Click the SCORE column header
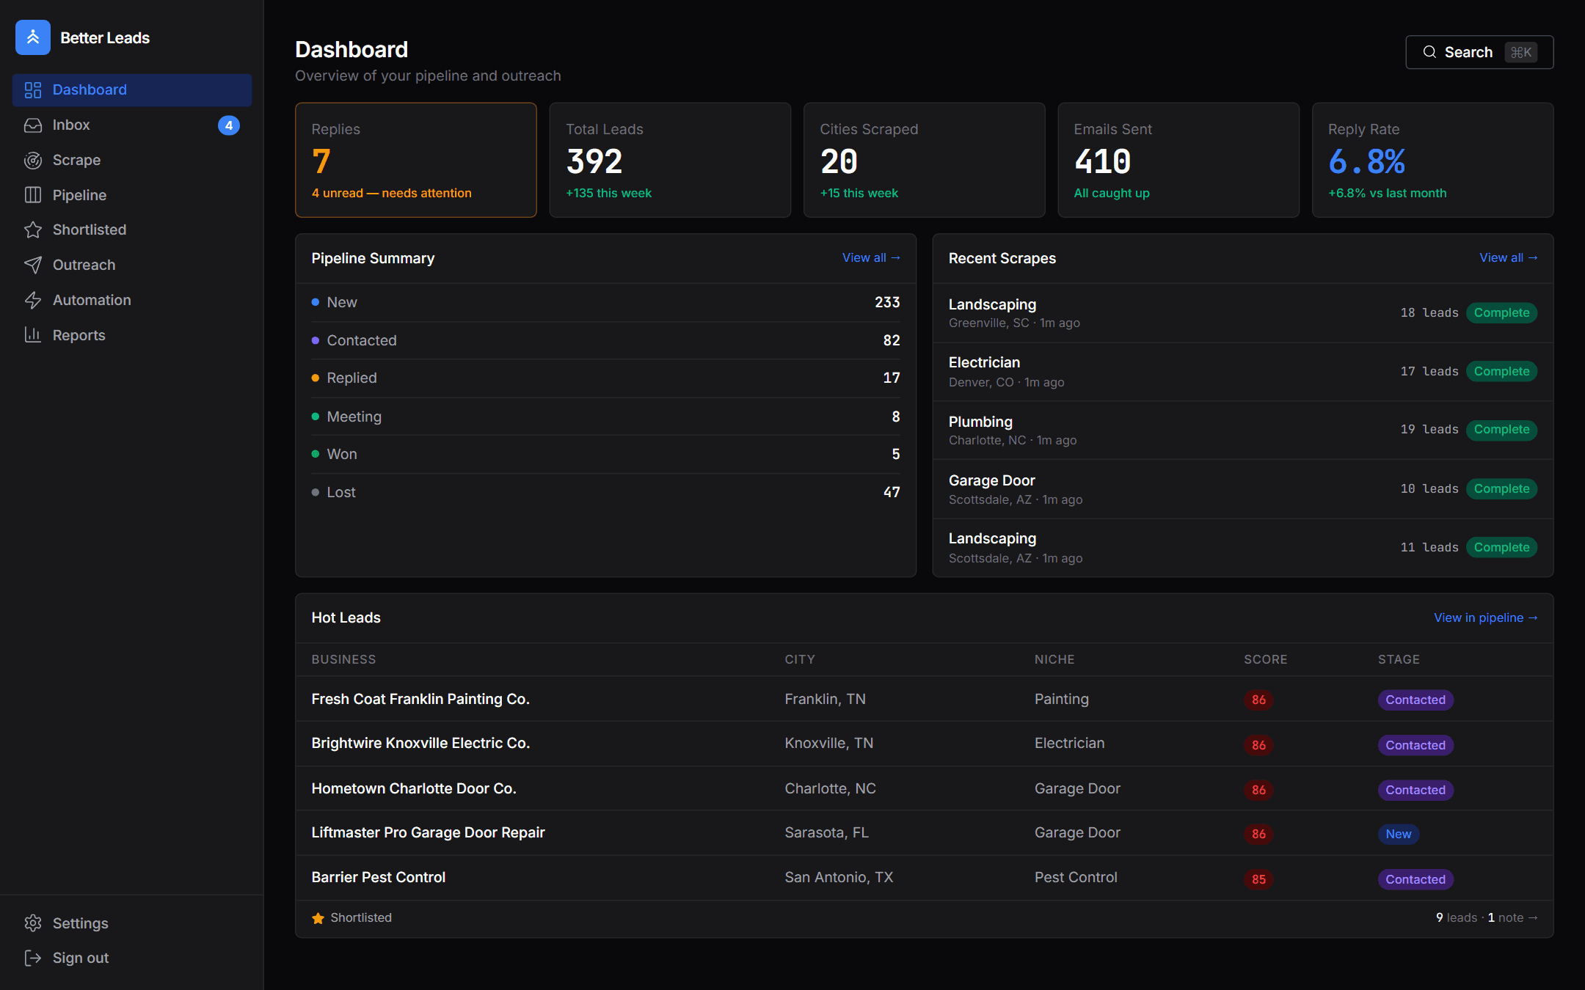The image size is (1585, 990). coord(1265,659)
